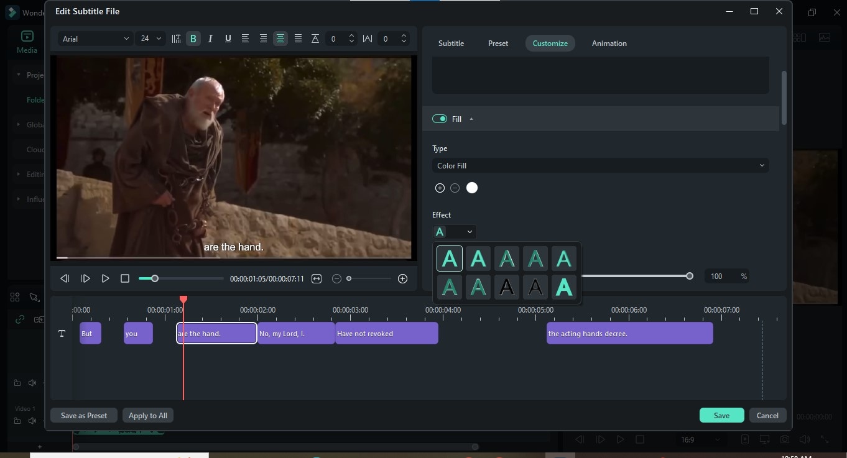Toggle the Fill switch off

[440, 119]
